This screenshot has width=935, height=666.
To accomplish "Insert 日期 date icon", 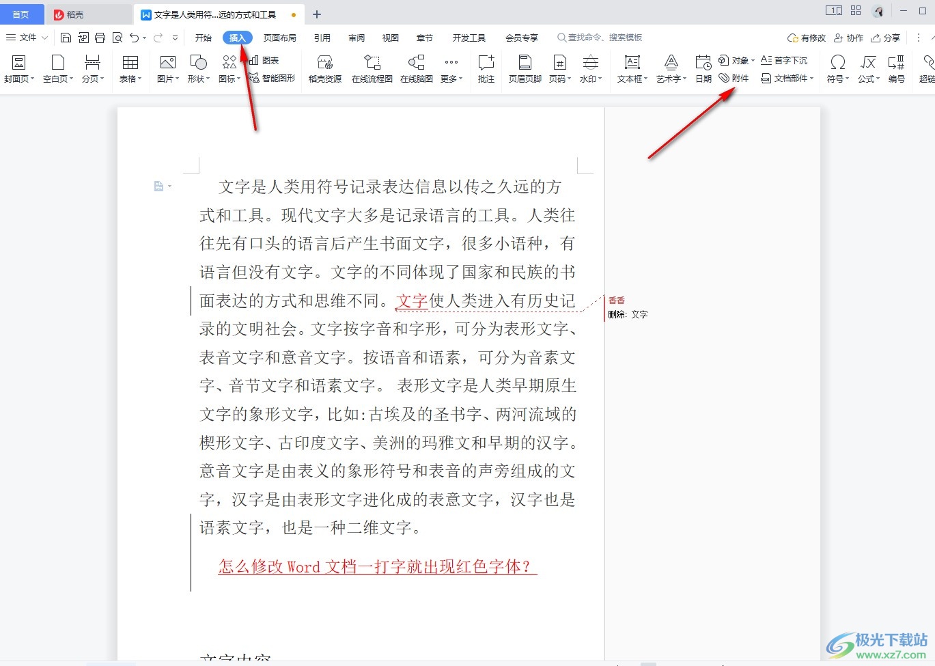I will 703,69.
